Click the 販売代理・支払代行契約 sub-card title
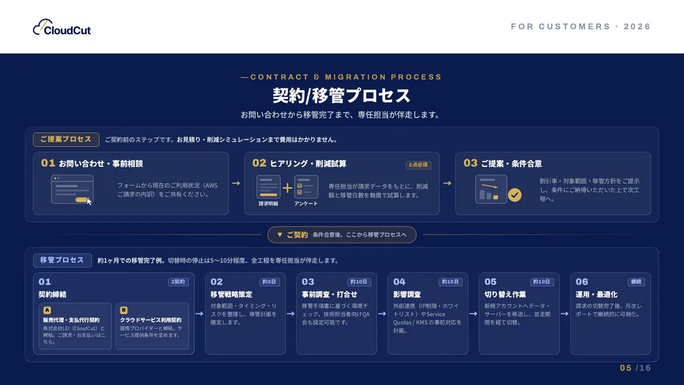Image resolution: width=684 pixels, height=385 pixels. pyautogui.click(x=71, y=320)
